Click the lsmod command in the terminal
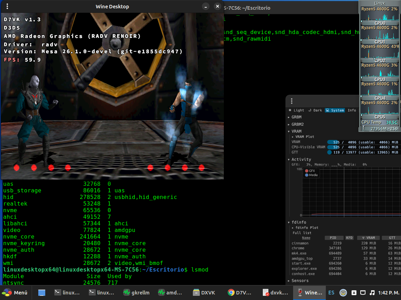The height and width of the screenshot is (300, 401). (200, 270)
